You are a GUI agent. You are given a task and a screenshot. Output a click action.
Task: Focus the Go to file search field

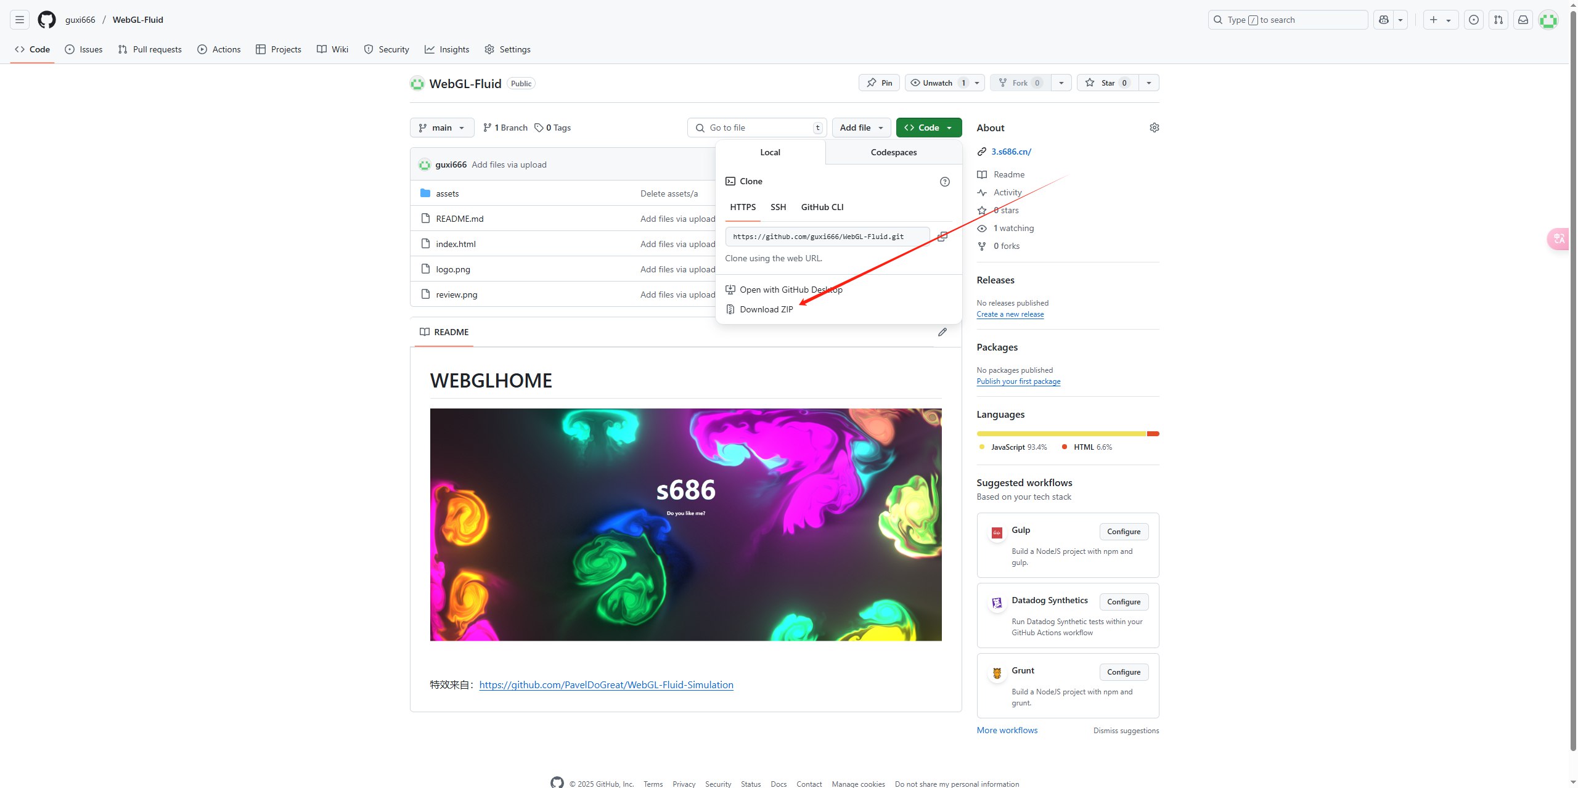(758, 128)
